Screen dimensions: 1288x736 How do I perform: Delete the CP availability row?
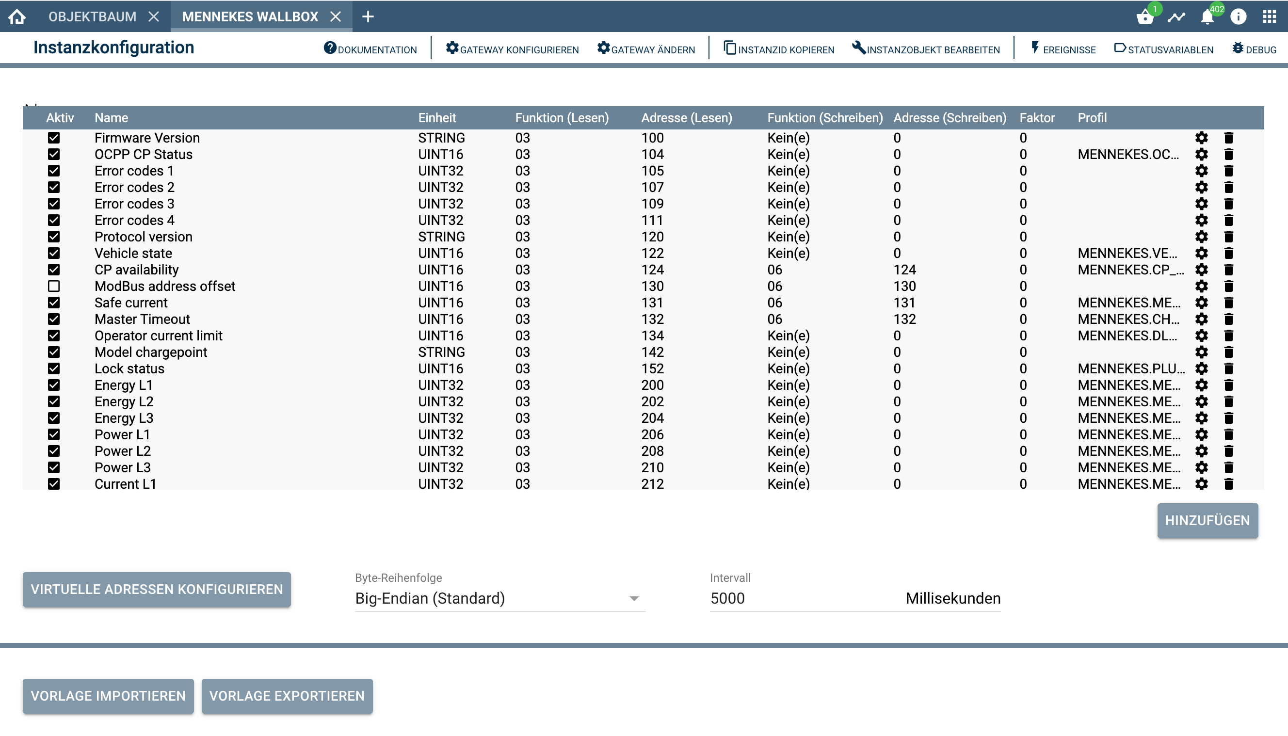click(x=1229, y=270)
